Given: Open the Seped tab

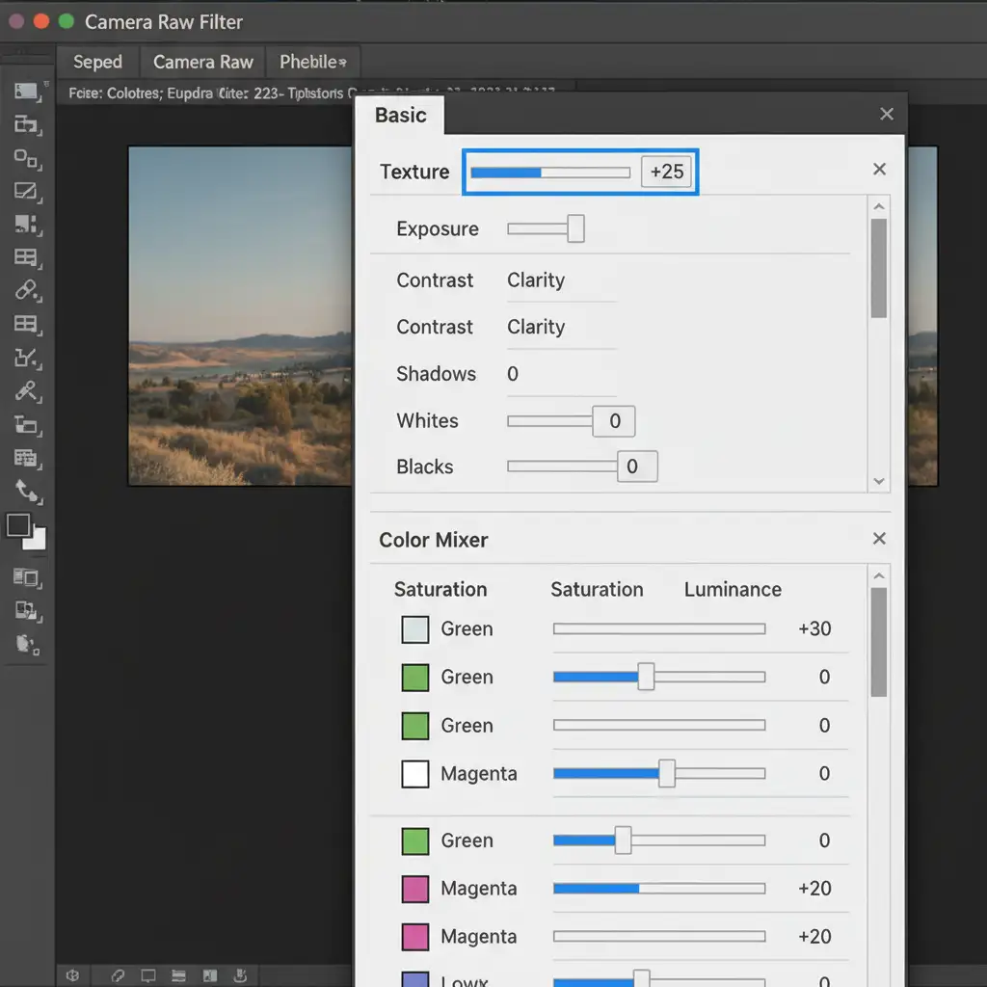Looking at the screenshot, I should click(x=97, y=62).
